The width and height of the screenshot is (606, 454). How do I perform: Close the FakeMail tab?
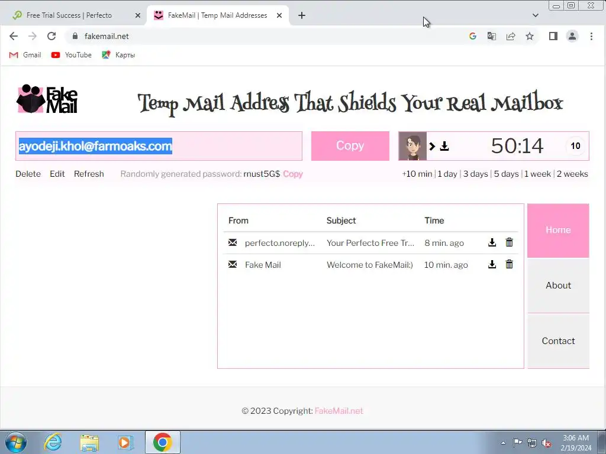pos(279,15)
